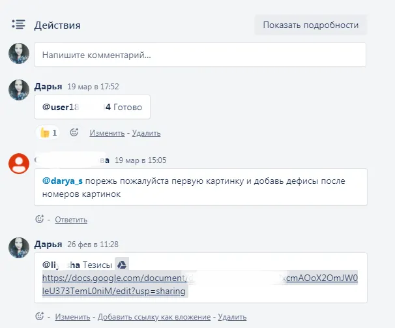
Task: Click the Google Drive icon after Тезисы
Action: click(x=121, y=264)
